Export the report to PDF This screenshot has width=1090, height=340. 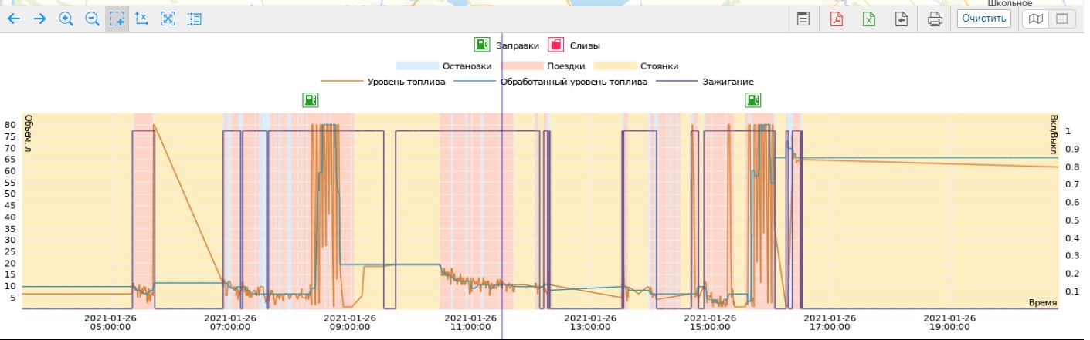837,19
